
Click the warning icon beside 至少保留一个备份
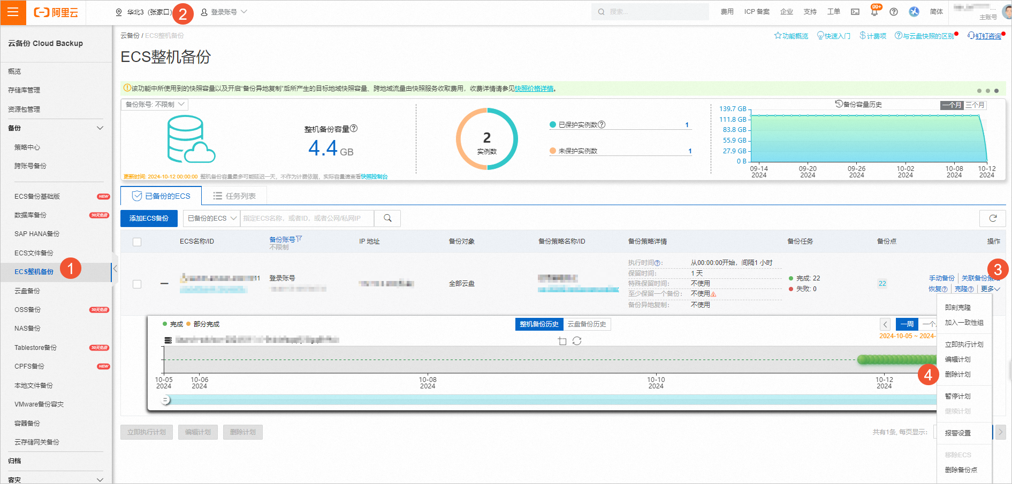click(x=713, y=294)
